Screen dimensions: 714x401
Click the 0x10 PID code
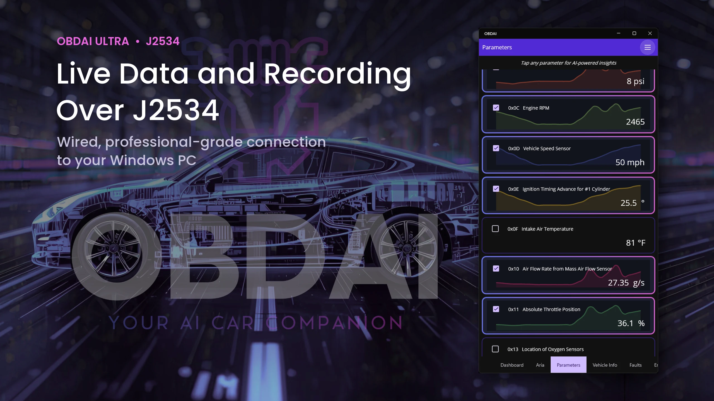pyautogui.click(x=513, y=269)
